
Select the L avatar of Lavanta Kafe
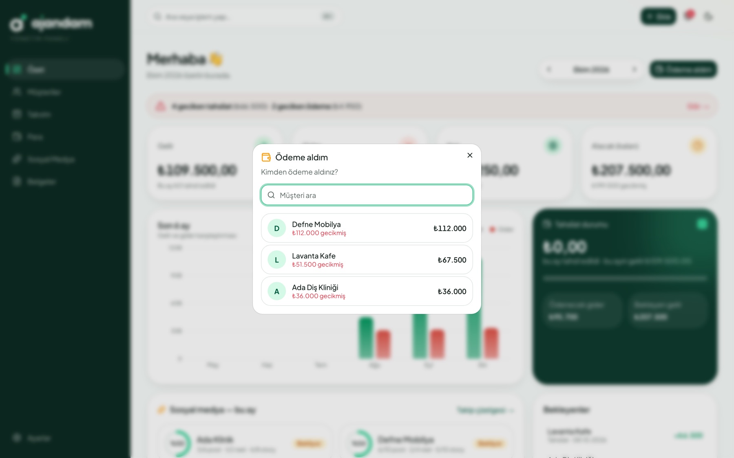coord(276,260)
